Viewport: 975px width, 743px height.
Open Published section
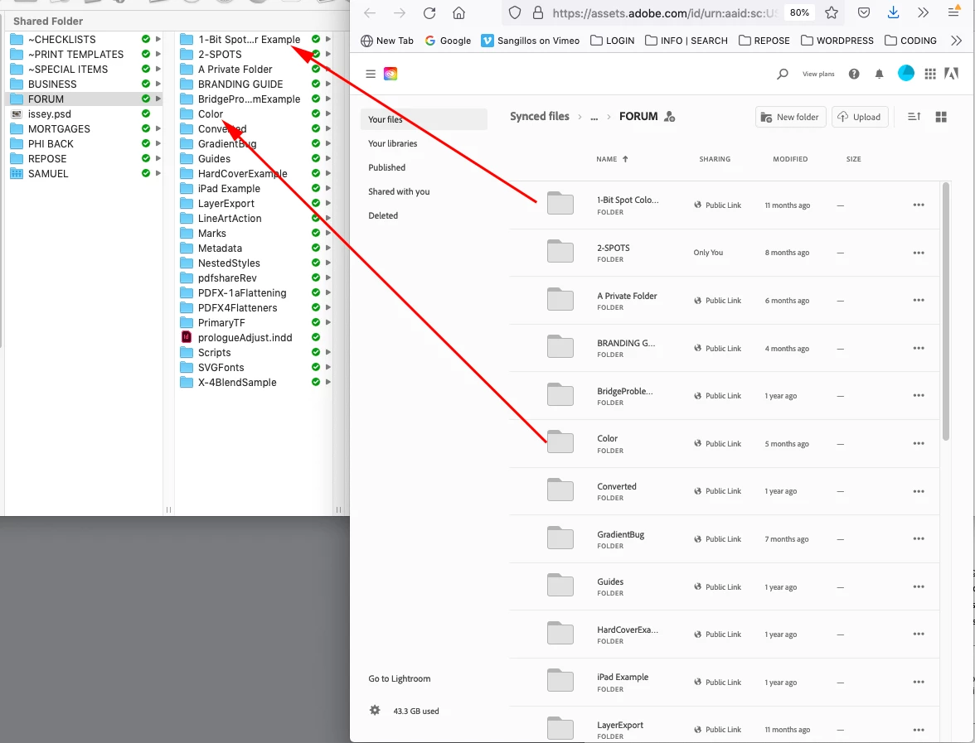[x=386, y=167]
